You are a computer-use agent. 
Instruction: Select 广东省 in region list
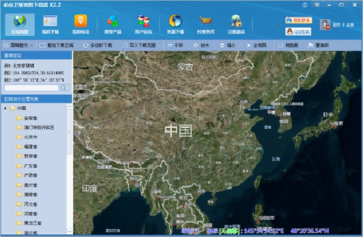tap(30, 166)
